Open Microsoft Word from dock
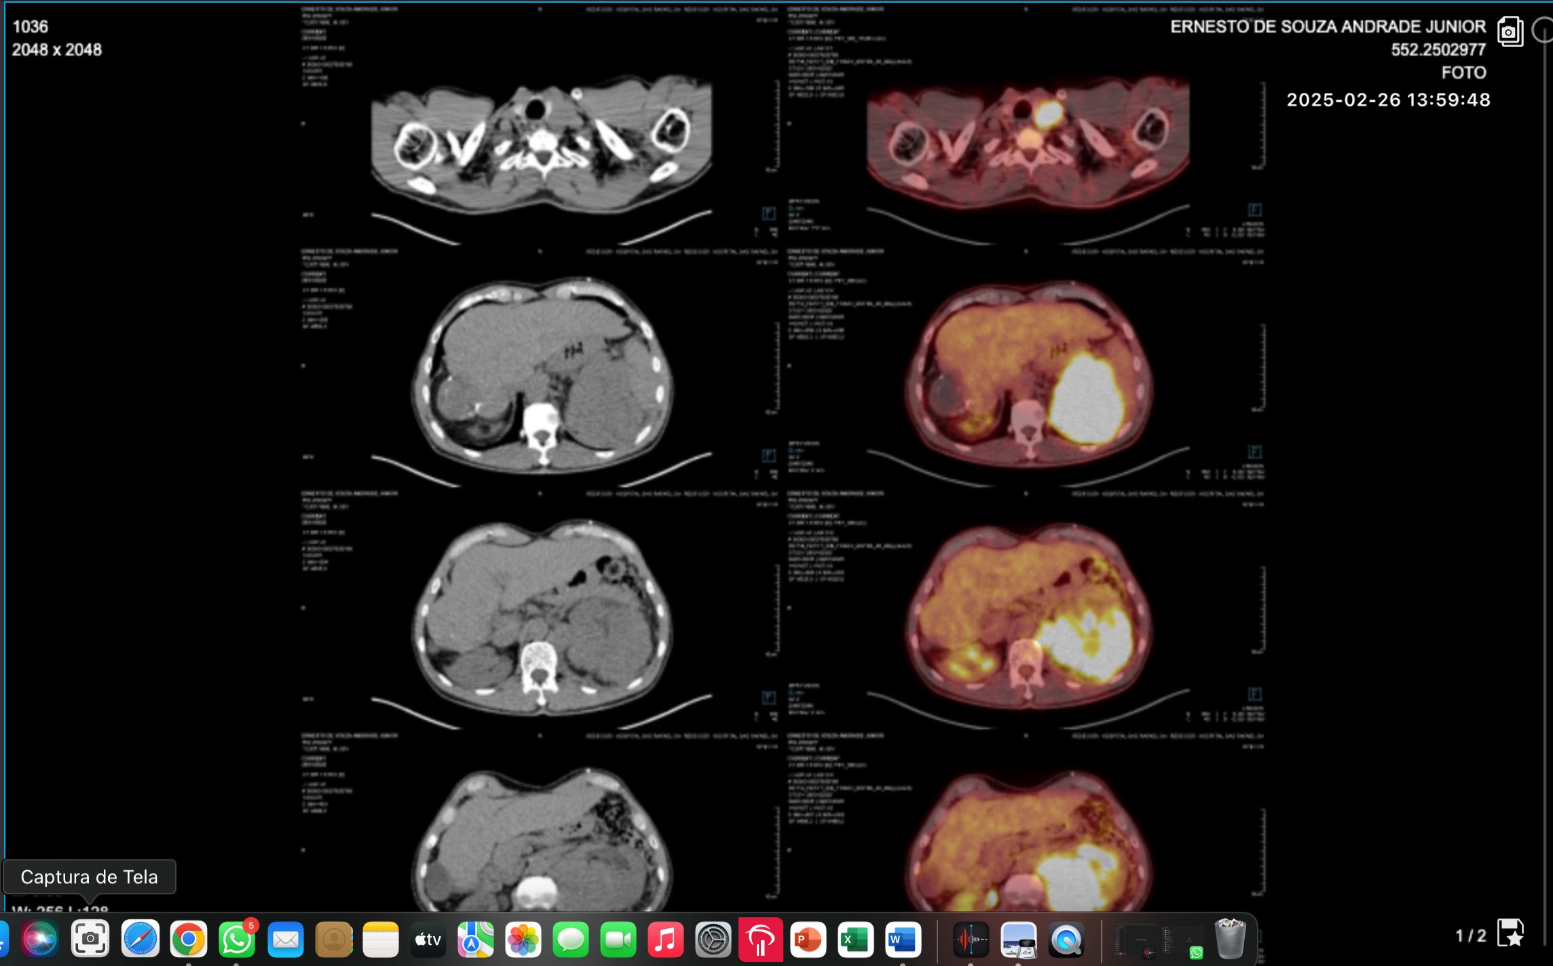The width and height of the screenshot is (1553, 966). (x=903, y=940)
